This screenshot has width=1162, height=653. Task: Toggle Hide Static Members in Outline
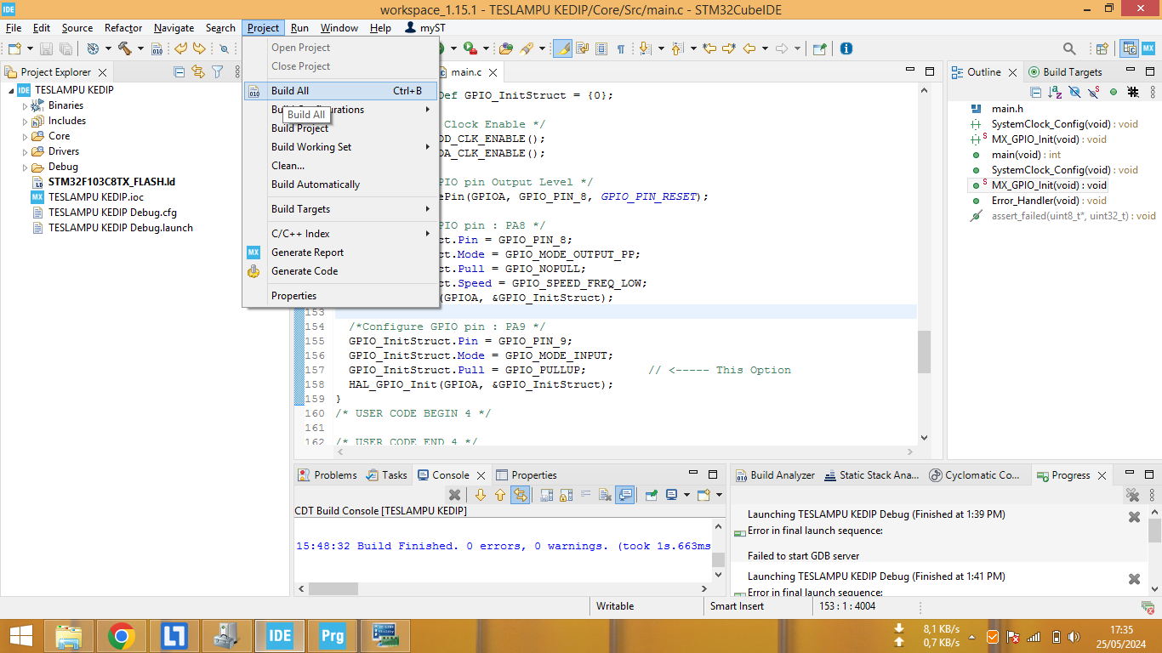click(1094, 92)
